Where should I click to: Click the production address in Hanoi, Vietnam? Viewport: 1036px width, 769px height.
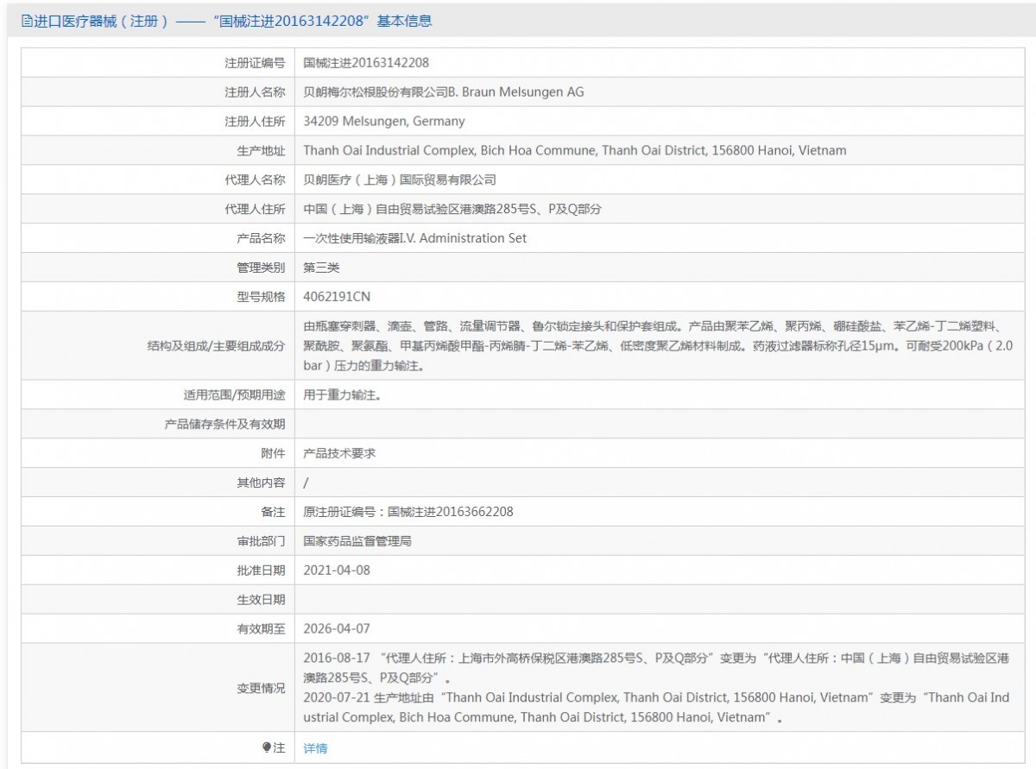click(574, 150)
